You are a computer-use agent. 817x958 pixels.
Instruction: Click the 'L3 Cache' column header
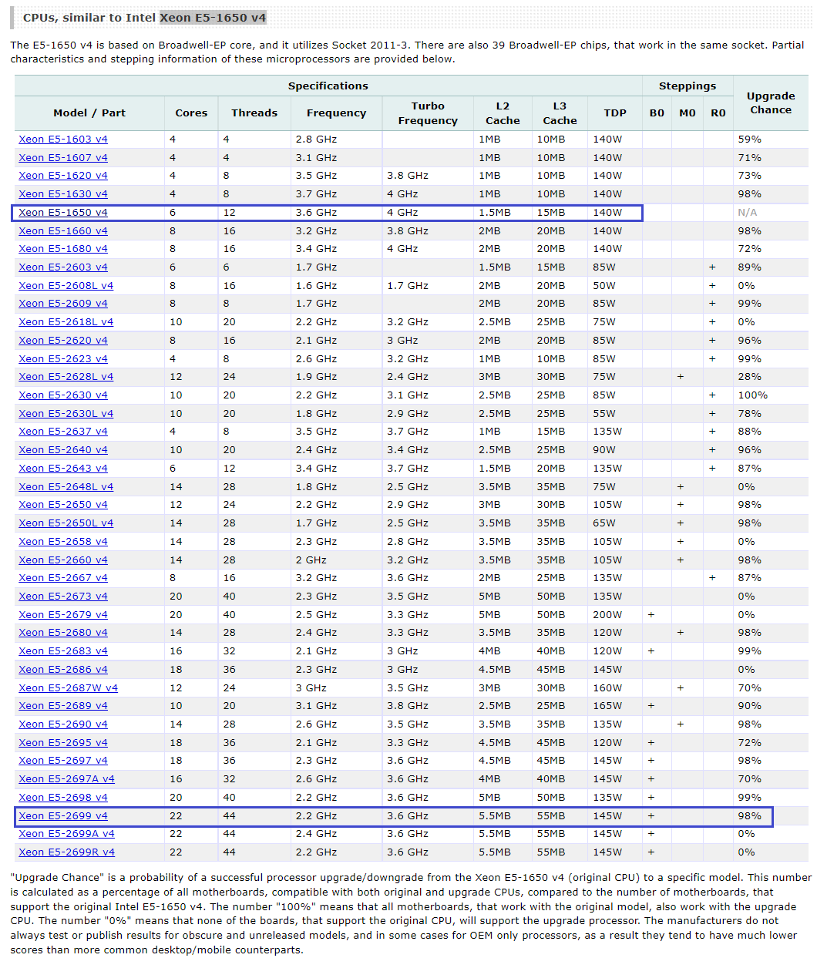coord(560,113)
